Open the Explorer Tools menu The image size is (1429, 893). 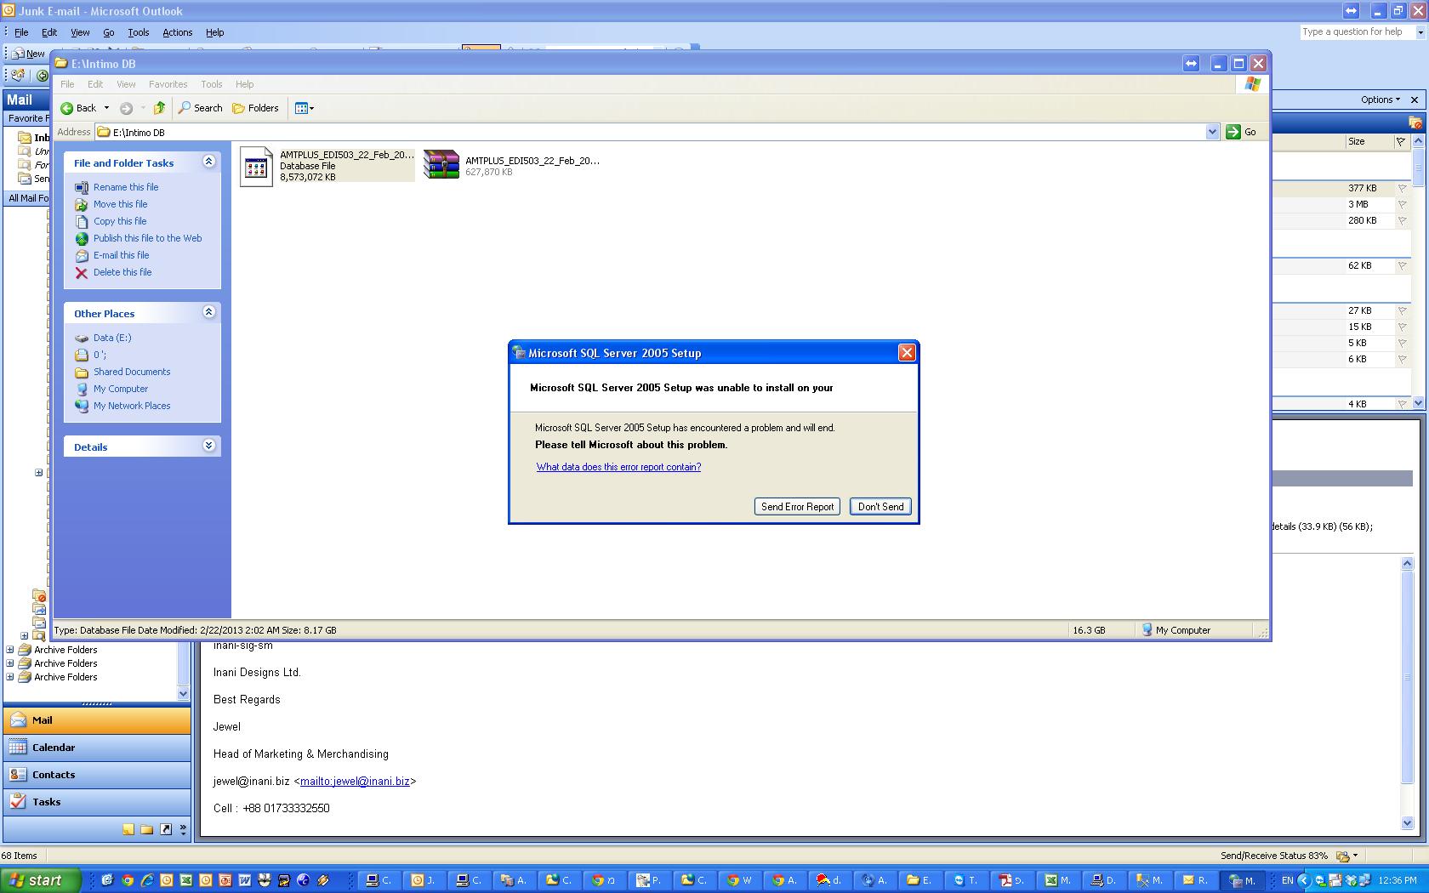211,84
